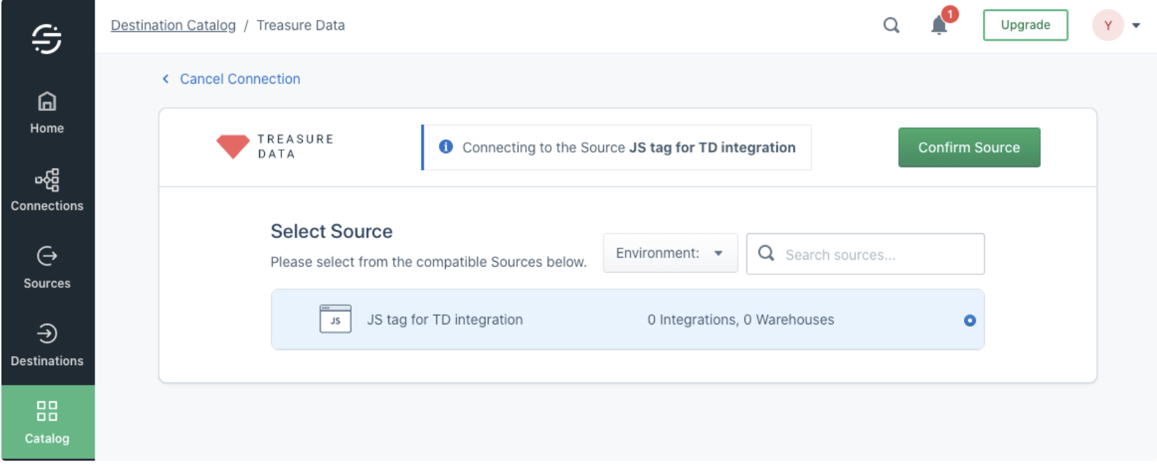Follow the Destination Catalog breadcrumb link
The width and height of the screenshot is (1157, 468).
tap(173, 26)
